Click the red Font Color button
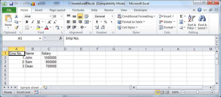This screenshot has height=97, width=221. [x=47, y=27]
